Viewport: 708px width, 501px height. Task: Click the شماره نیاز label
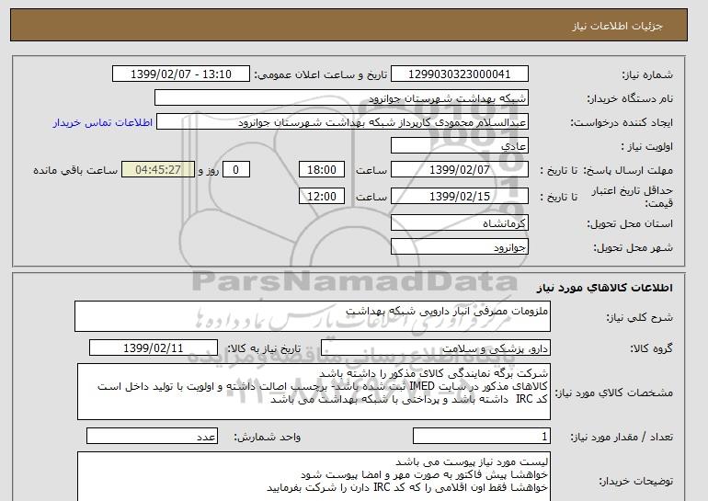click(648, 74)
